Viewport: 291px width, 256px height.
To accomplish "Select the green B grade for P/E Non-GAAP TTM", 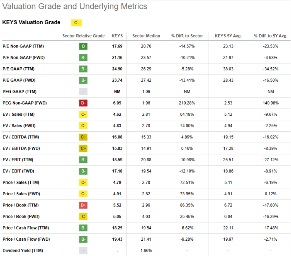I will (x=83, y=46).
